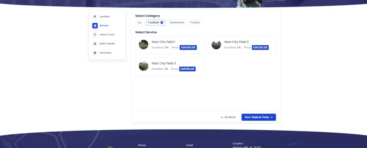Click the EGP200.00 price badge
Viewport: 367px width, 148px height.
[188, 47]
